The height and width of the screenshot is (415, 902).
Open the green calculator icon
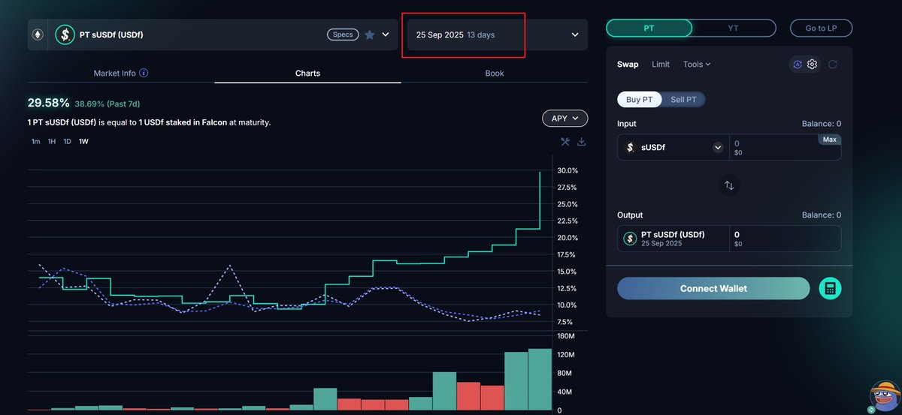tap(830, 288)
